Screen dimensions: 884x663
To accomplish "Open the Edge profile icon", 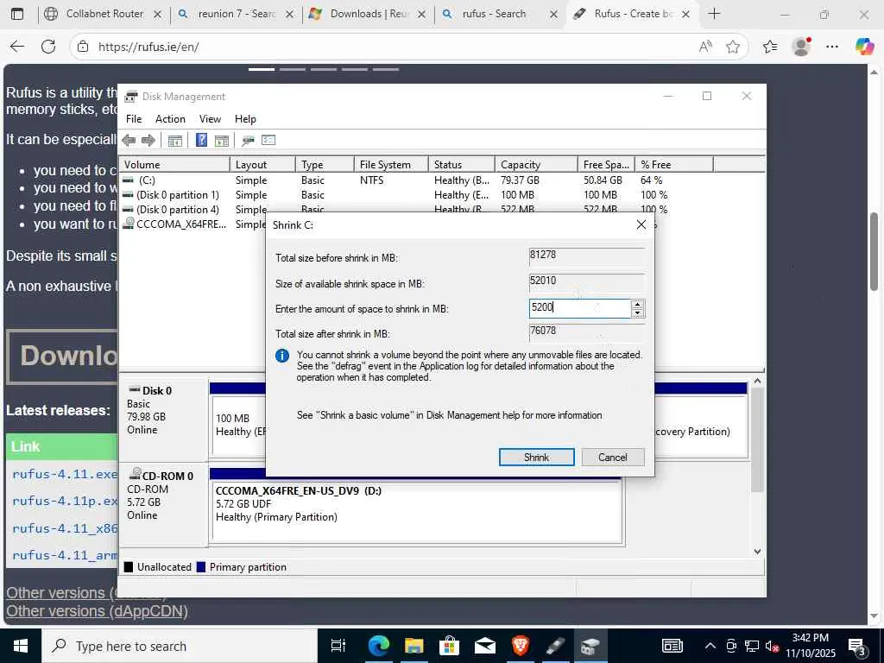I will pos(801,47).
